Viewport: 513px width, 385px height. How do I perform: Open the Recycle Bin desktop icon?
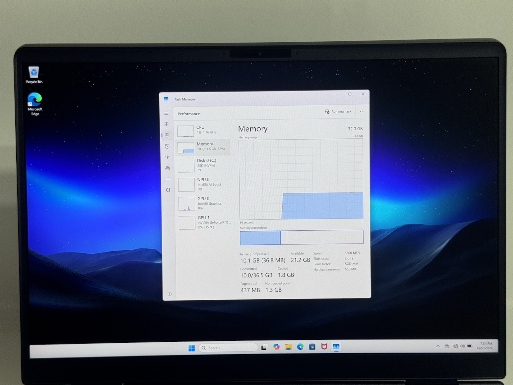(34, 75)
